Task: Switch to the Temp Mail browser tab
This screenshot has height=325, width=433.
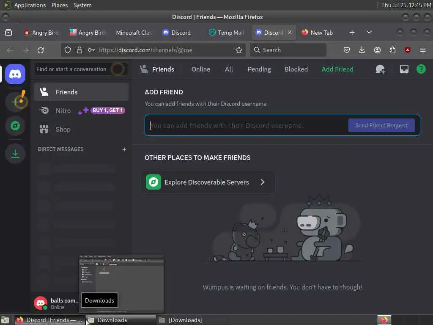Action: pos(227,33)
